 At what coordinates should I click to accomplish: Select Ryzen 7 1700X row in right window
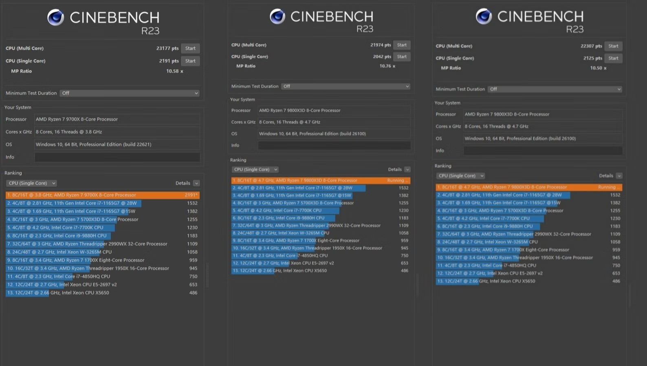[529, 250]
